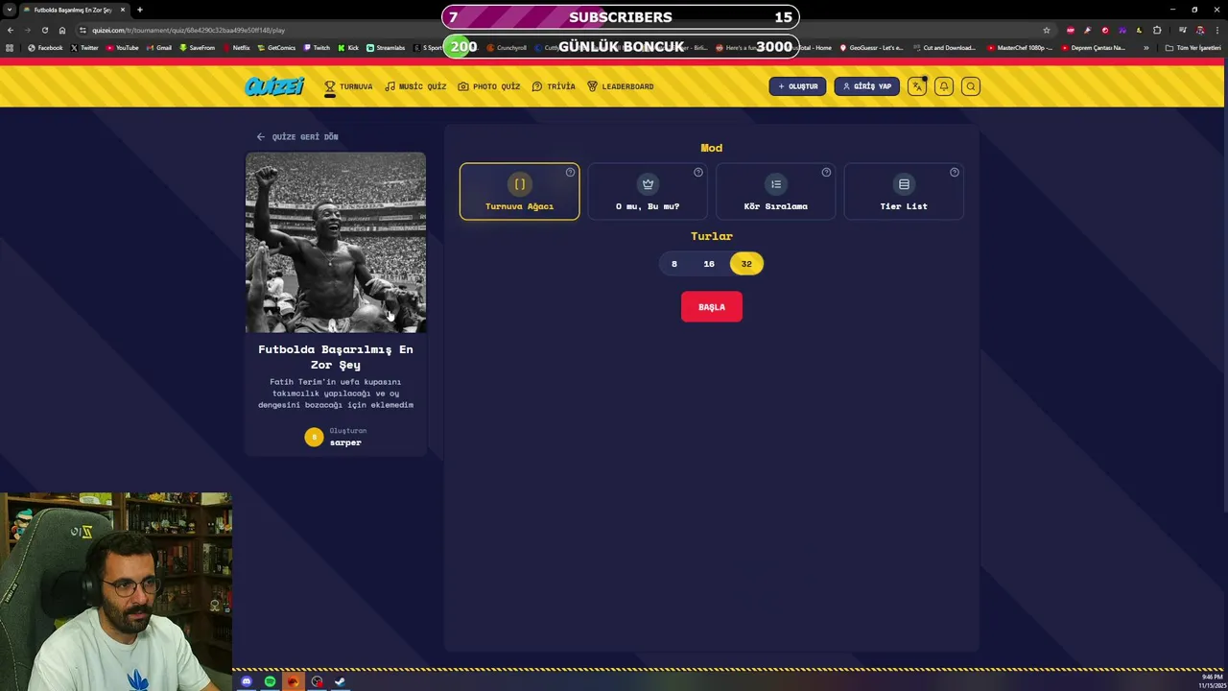Show help for Turnuva Ağacı mode
This screenshot has height=691, width=1228.
coord(570,173)
